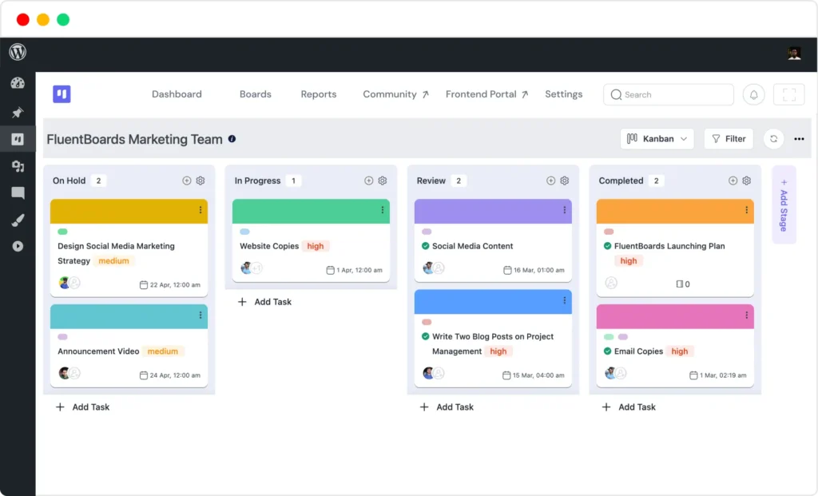Screen dimensions: 818x496
Task: Click the fullscreen expand icon
Action: click(788, 94)
